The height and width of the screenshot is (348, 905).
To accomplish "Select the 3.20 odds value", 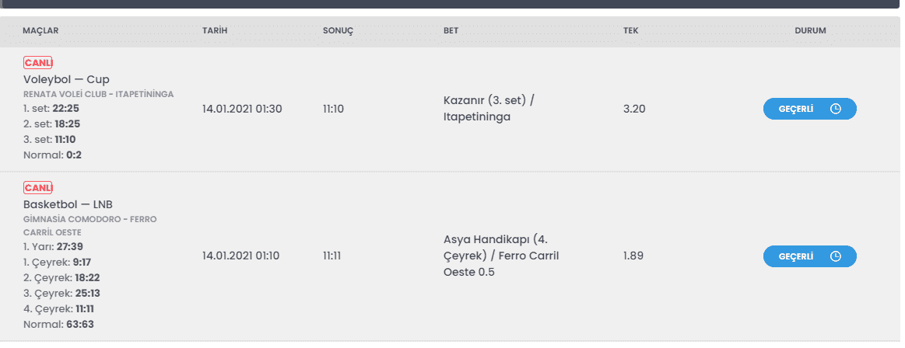I will tap(634, 109).
